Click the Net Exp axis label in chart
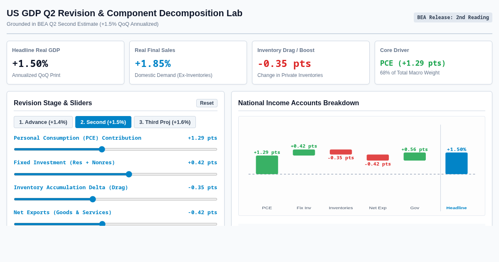The image size is (499, 262). coord(378,208)
